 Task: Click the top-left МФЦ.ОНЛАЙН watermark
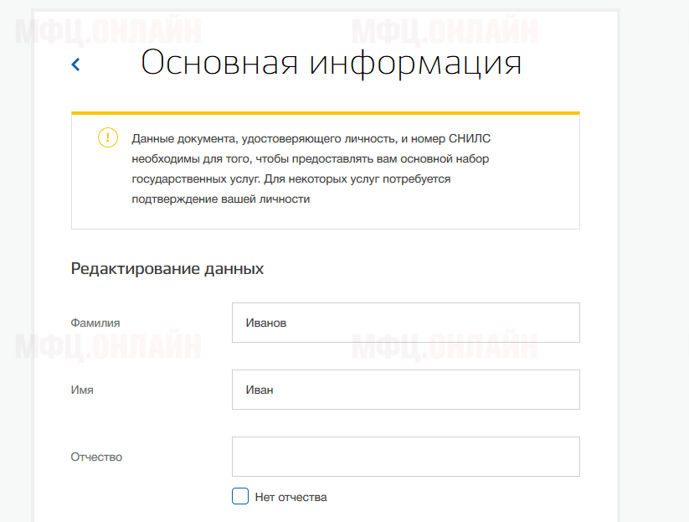point(107,32)
